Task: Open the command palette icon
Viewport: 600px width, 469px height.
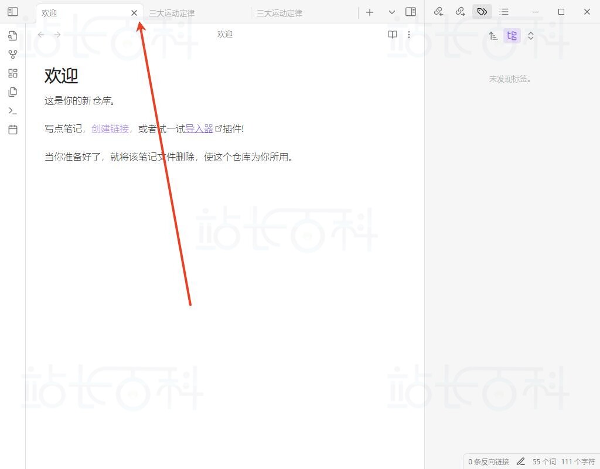Action: pyautogui.click(x=13, y=111)
